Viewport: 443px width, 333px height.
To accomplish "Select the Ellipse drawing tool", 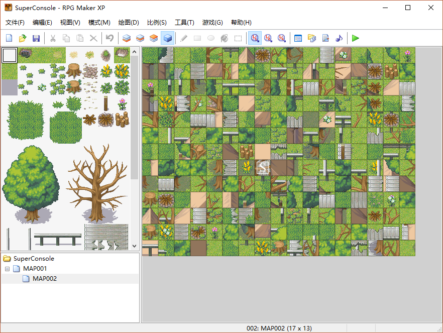I will click(x=211, y=38).
